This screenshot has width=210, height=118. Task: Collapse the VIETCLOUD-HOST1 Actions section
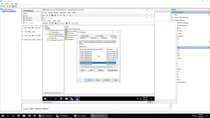[209, 12]
